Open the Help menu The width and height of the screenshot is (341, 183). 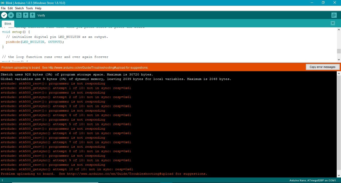pyautogui.click(x=38, y=8)
